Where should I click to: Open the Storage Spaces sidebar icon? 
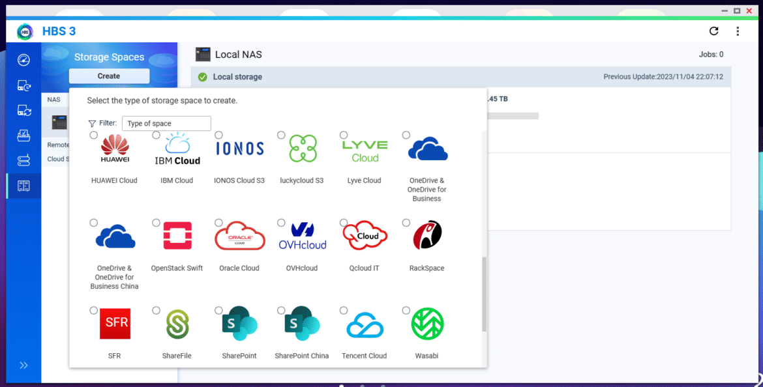[23, 186]
